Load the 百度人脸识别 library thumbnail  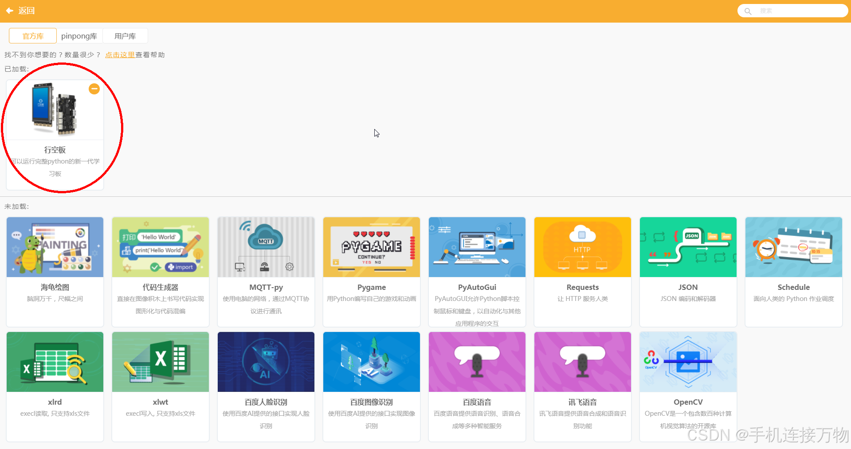coord(266,362)
